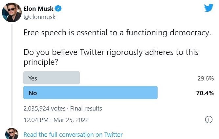Screen dimensions: 219x139
Task: Select the blue No poll bar
Action: tap(90, 93)
